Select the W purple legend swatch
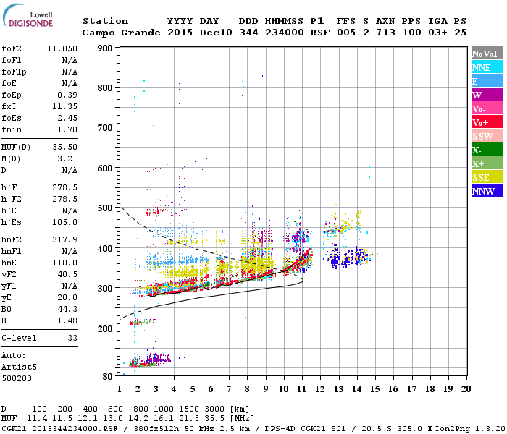 (487, 95)
